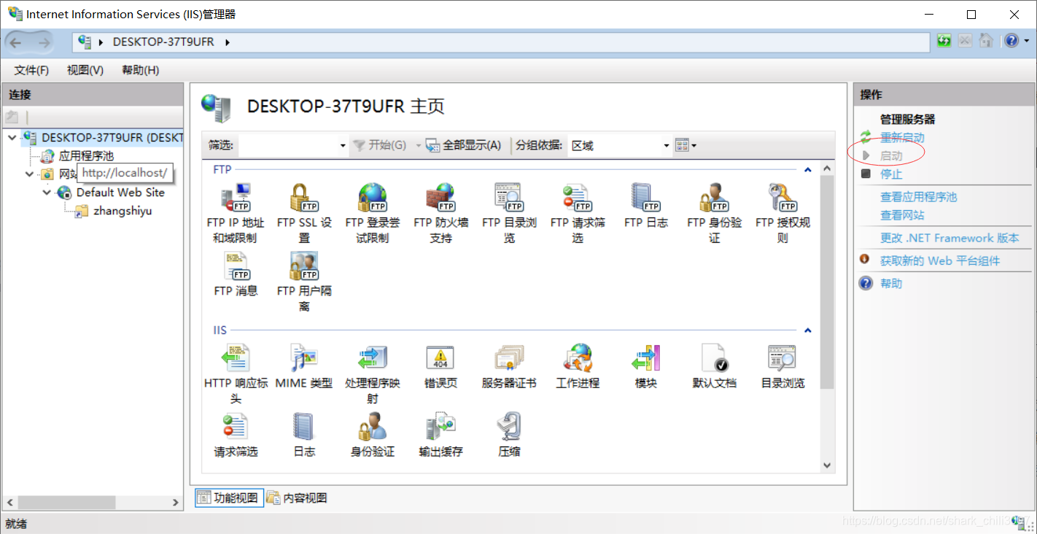1037x534 pixels.
Task: Open 错误页 feature icon
Action: click(x=440, y=357)
